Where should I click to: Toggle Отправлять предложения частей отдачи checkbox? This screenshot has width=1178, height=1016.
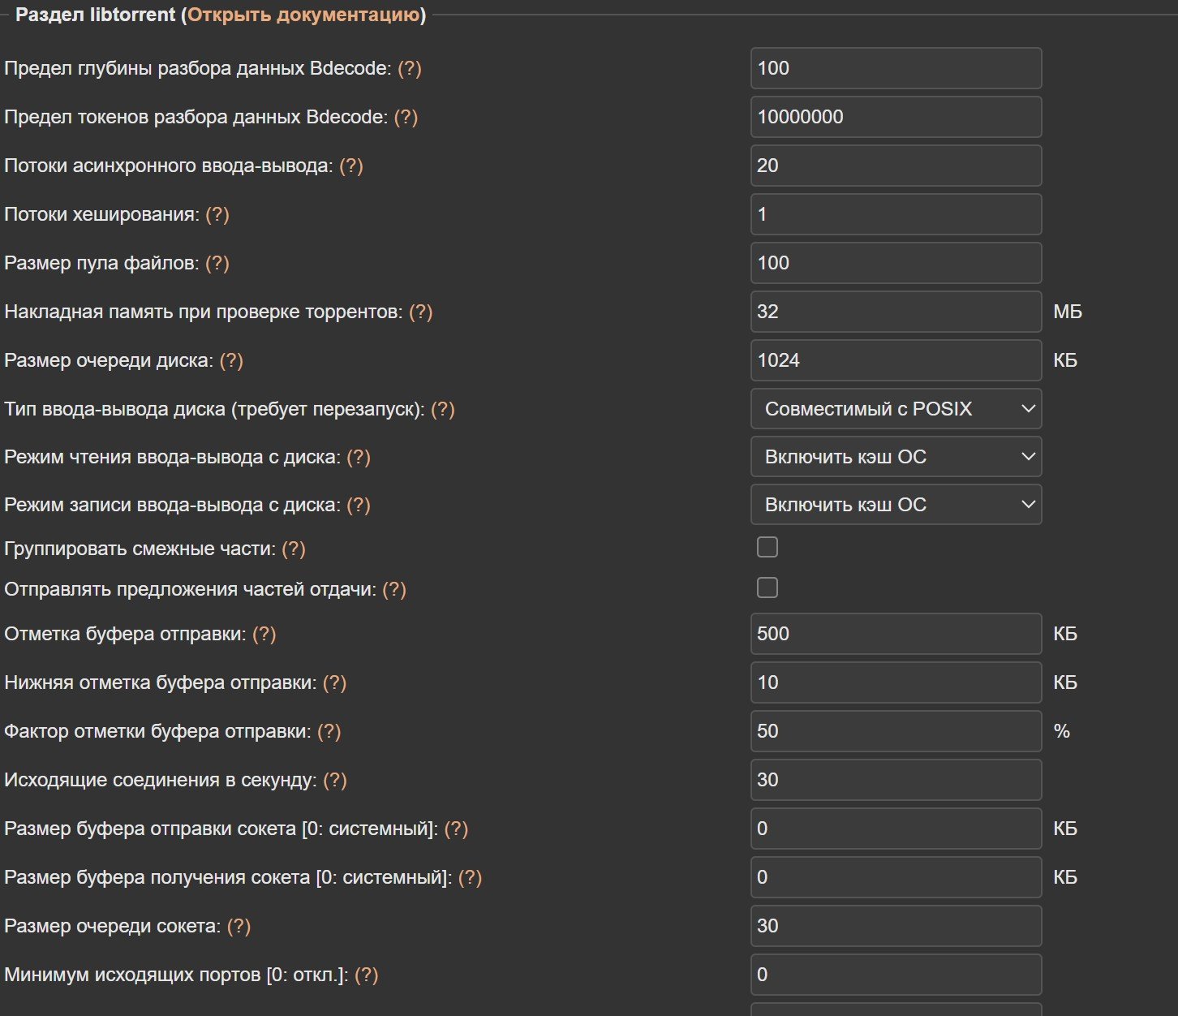[x=767, y=588]
